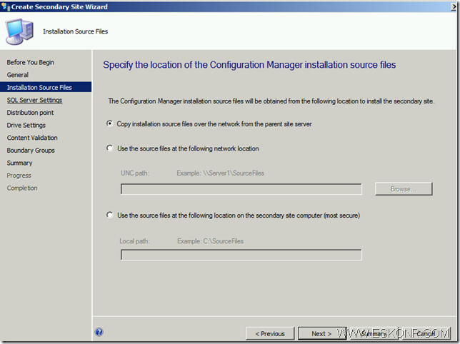Go to Boundary Groups step
Viewport: 460px width, 344px height.
click(x=31, y=151)
